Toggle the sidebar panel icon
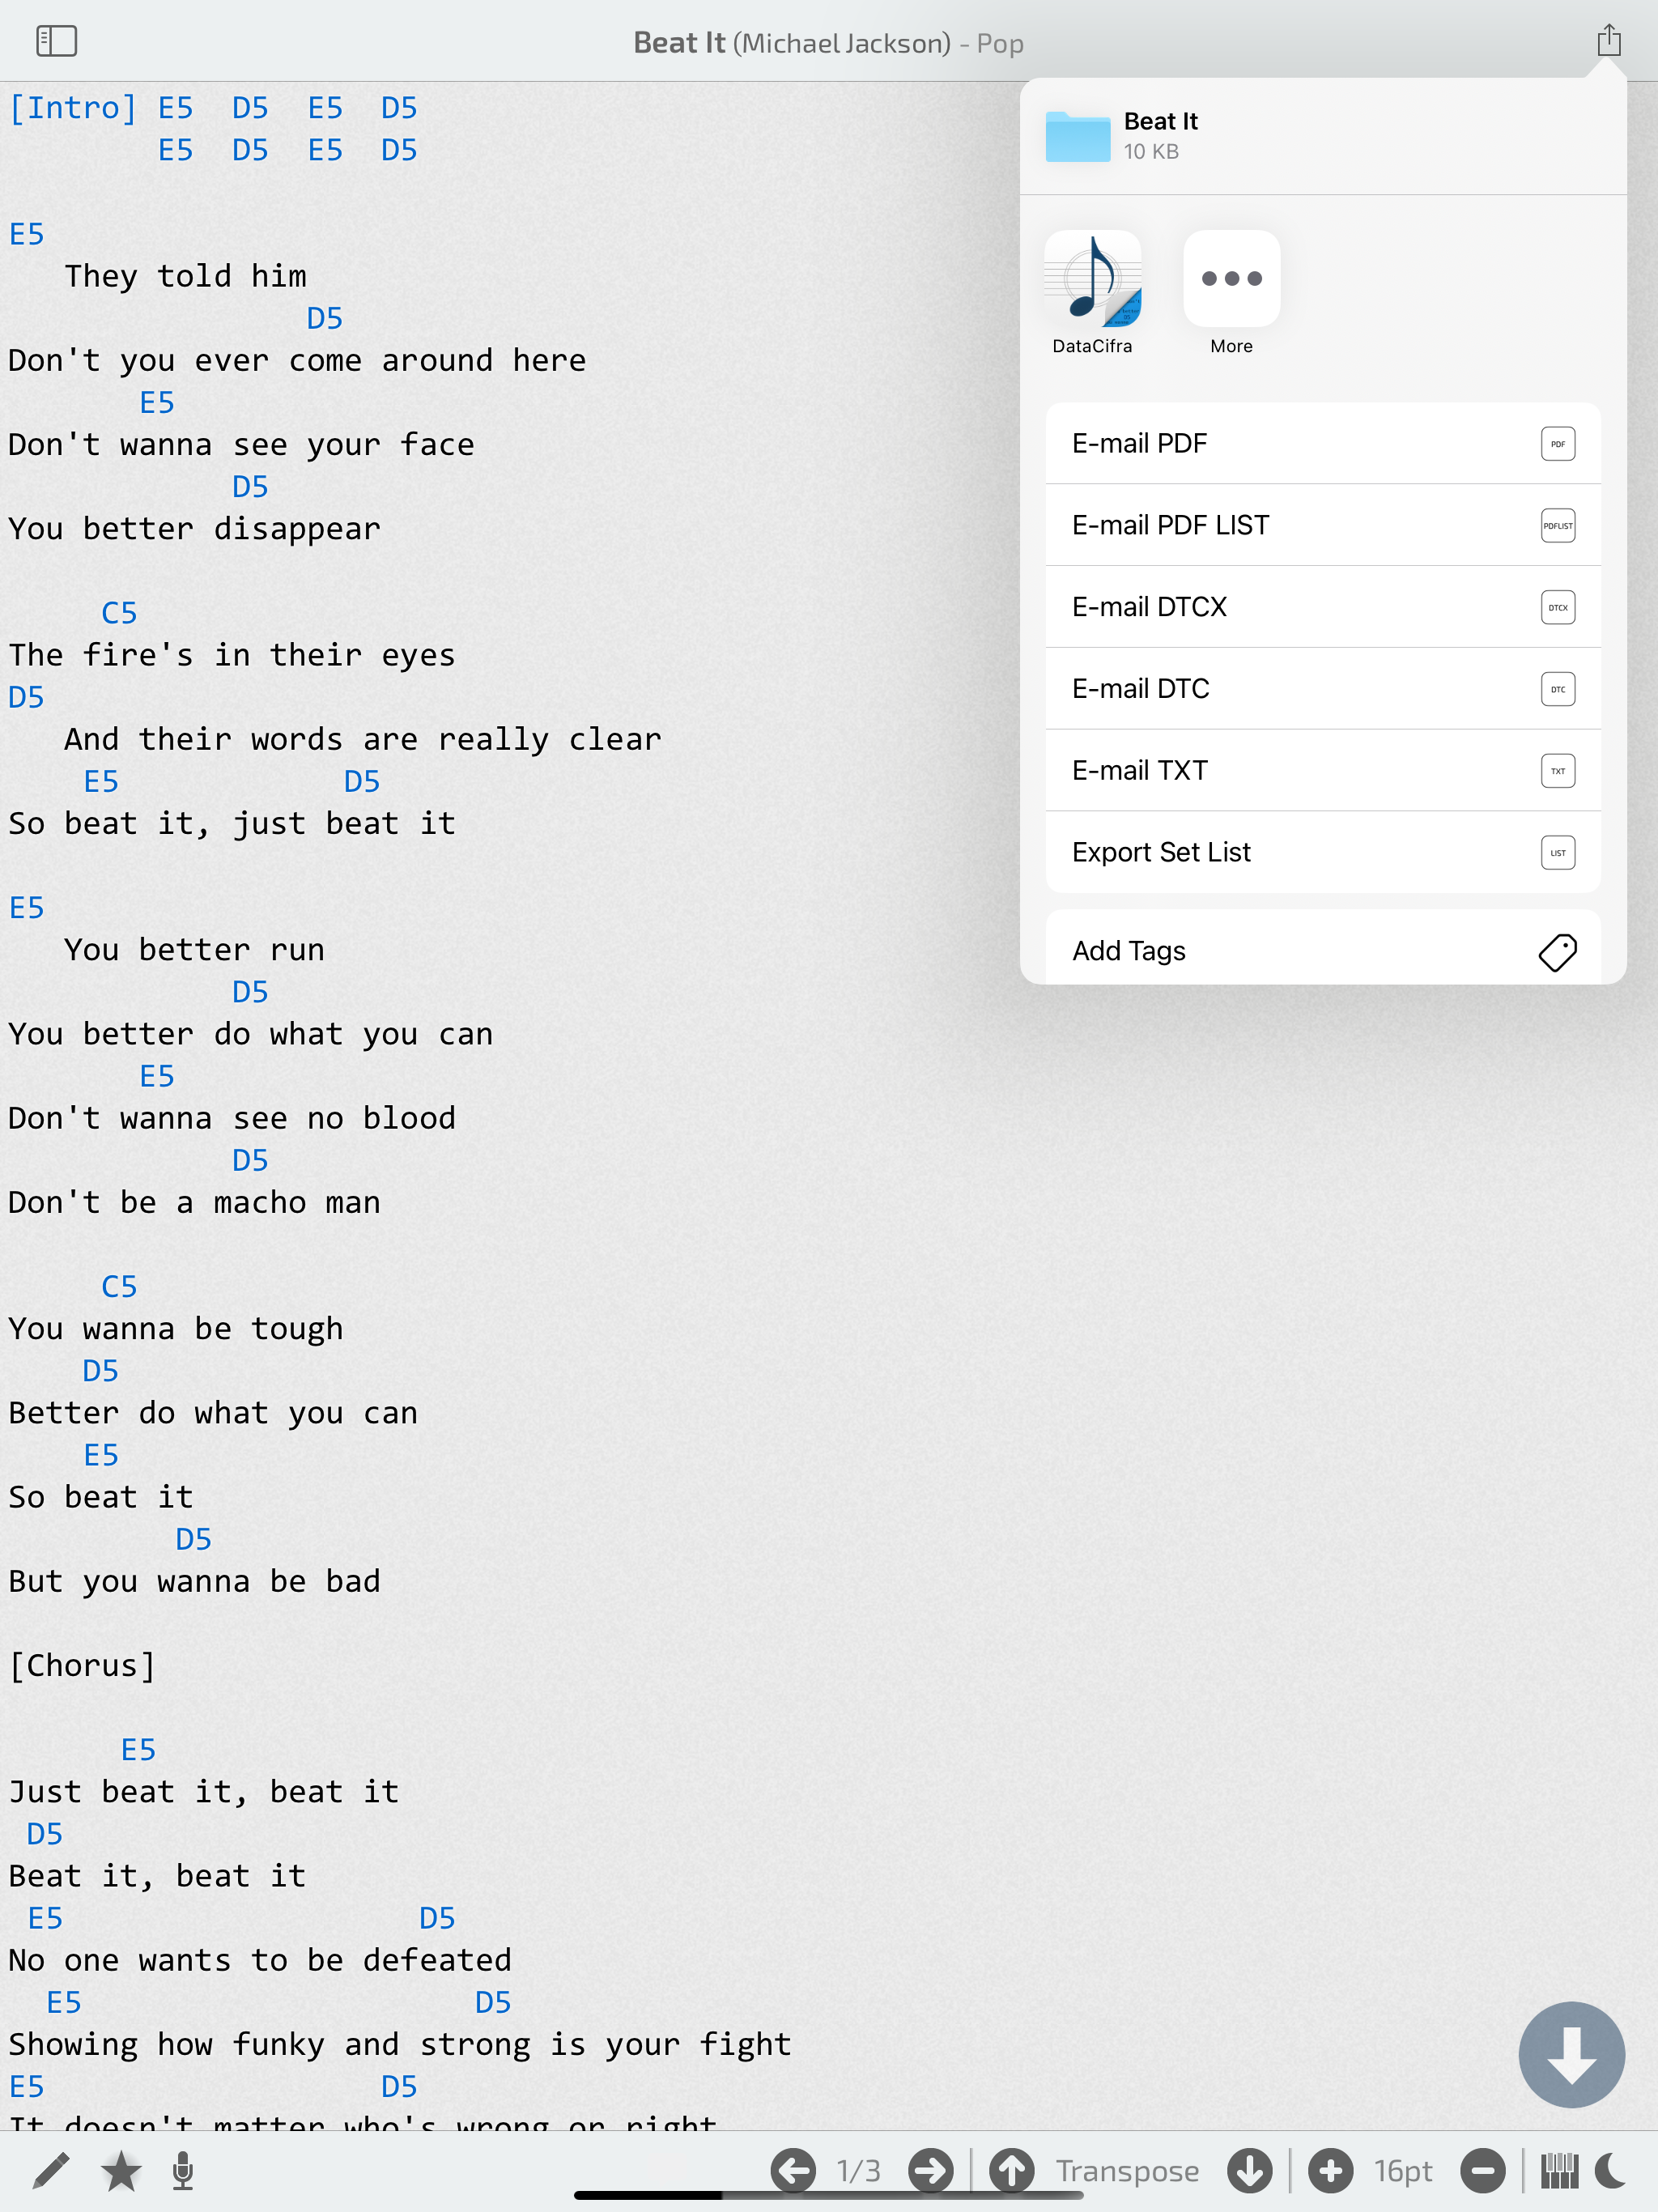This screenshot has width=1658, height=2212. coord(56,41)
